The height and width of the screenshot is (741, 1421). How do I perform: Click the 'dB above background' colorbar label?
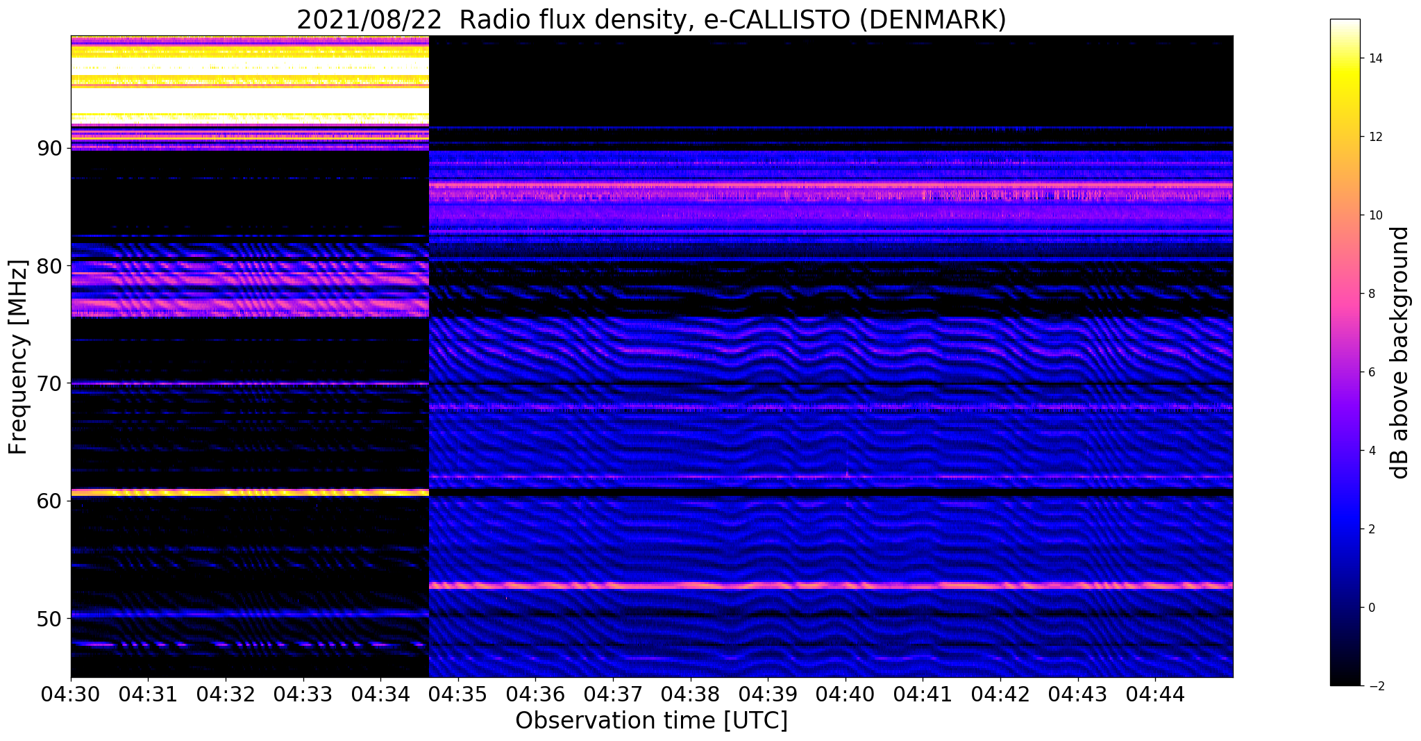tap(1400, 352)
